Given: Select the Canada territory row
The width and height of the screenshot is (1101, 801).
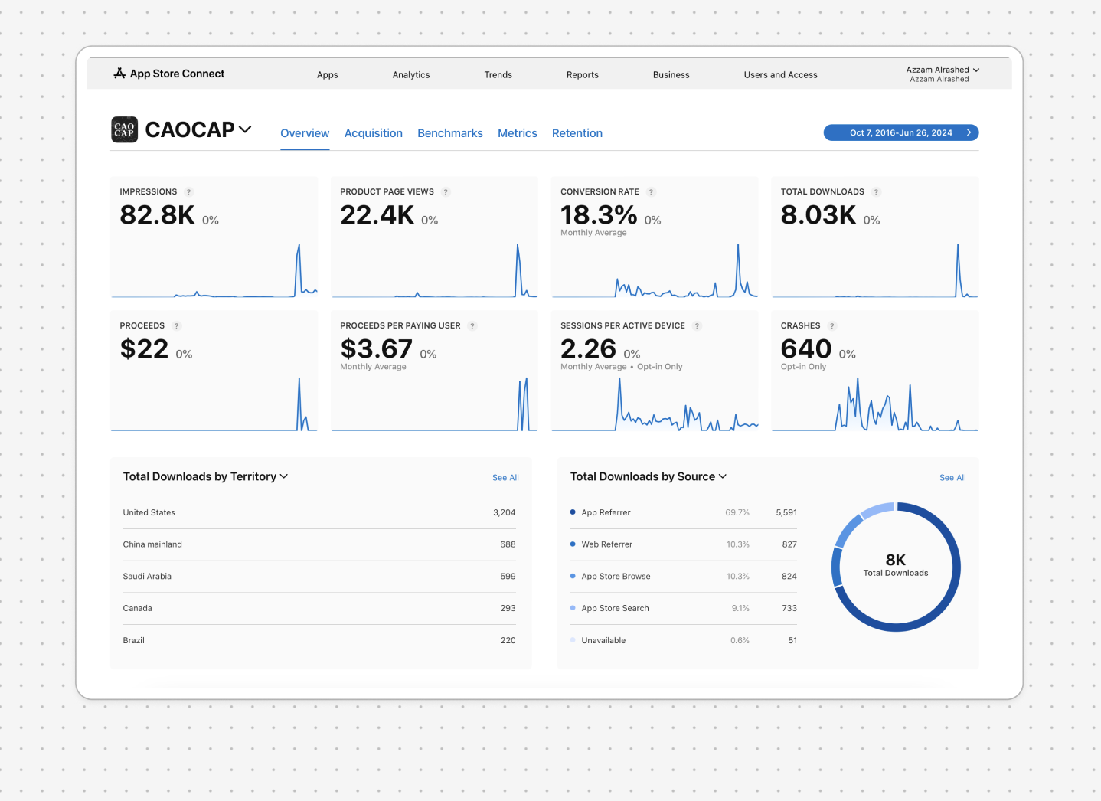Looking at the screenshot, I should point(319,609).
